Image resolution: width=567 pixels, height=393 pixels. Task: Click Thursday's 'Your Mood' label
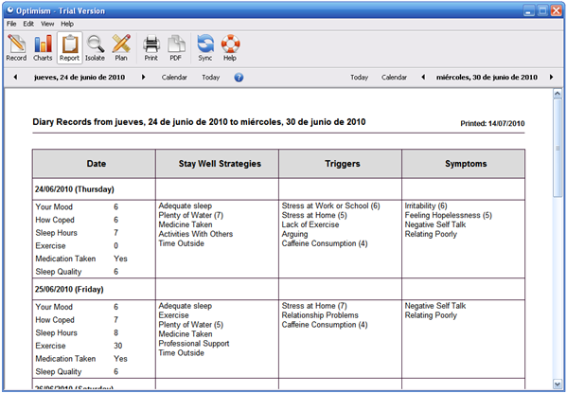(x=54, y=207)
